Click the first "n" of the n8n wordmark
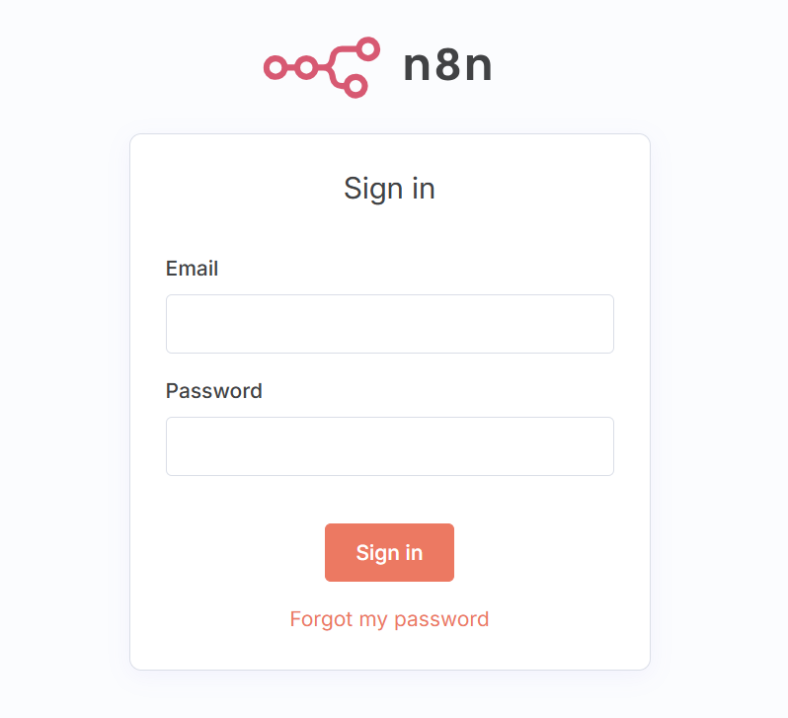The width and height of the screenshot is (788, 718). pyautogui.click(x=417, y=67)
